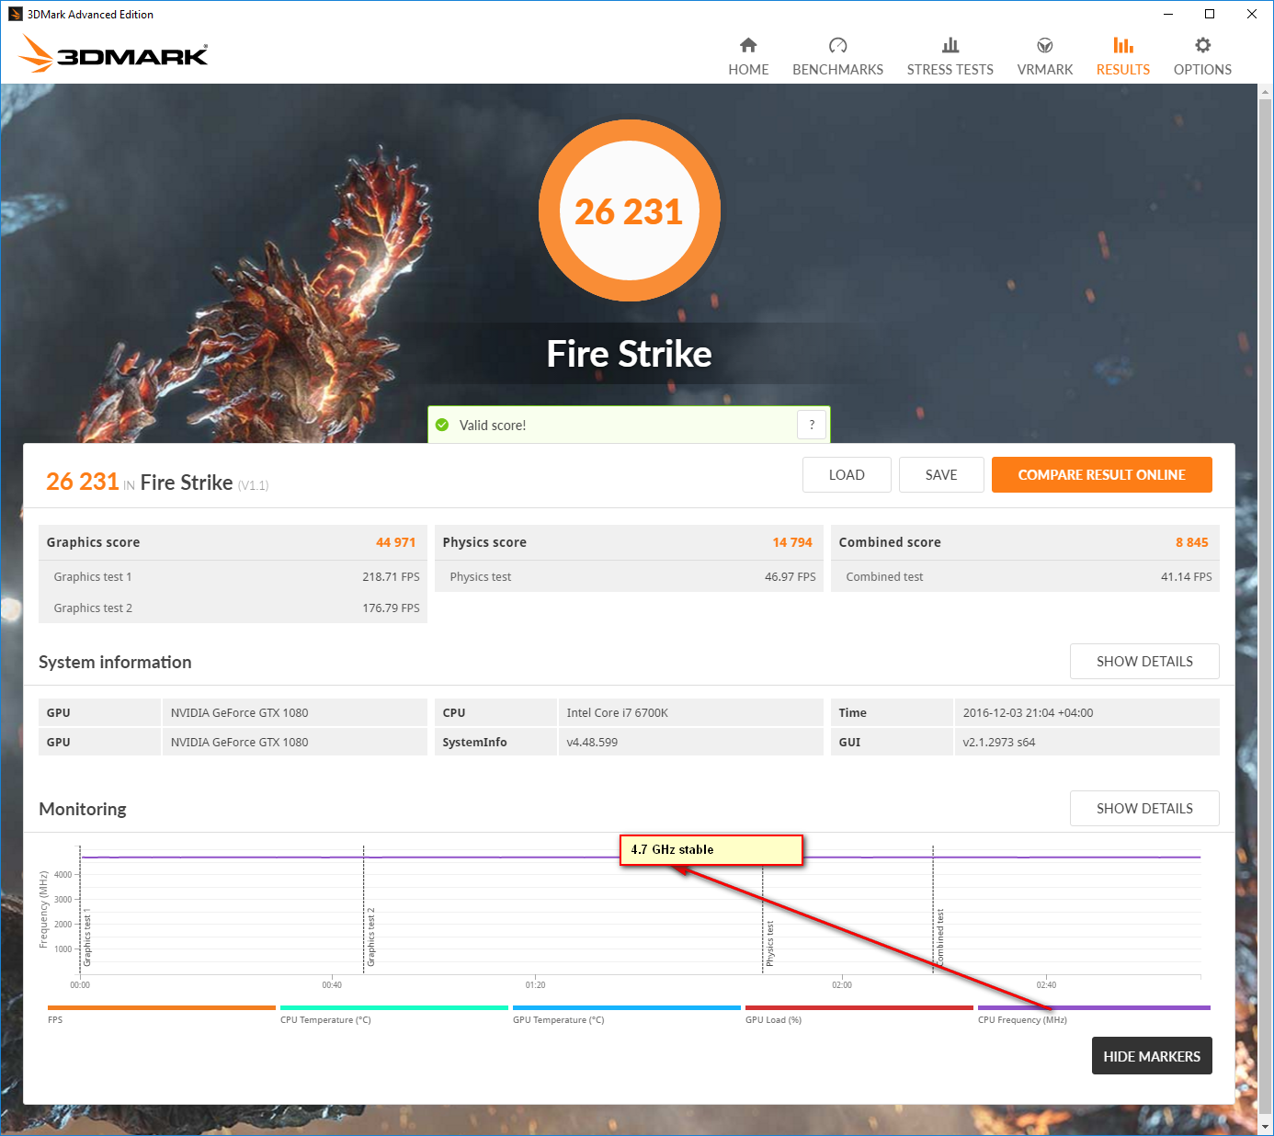Screen dimensions: 1274x1136
Task: Click the System information heading
Action: point(115,662)
